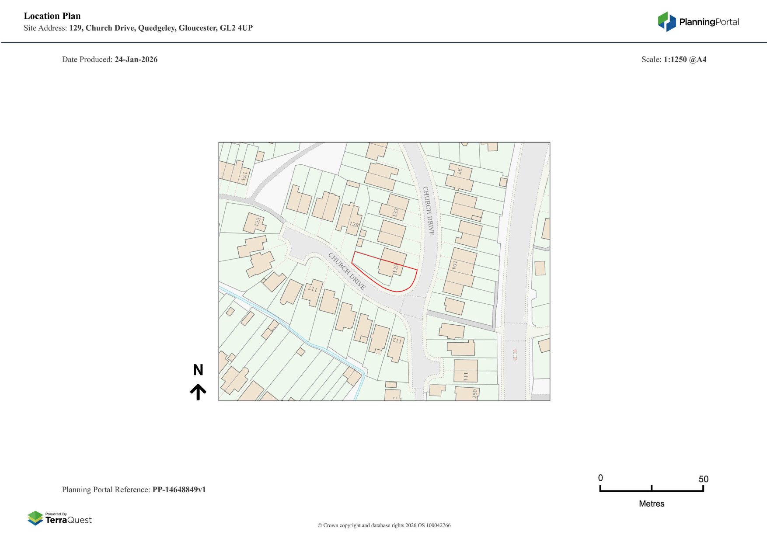Screen dimensions: 767x542
Task: Click the diagonal Church Drive road label
Action: (347, 271)
